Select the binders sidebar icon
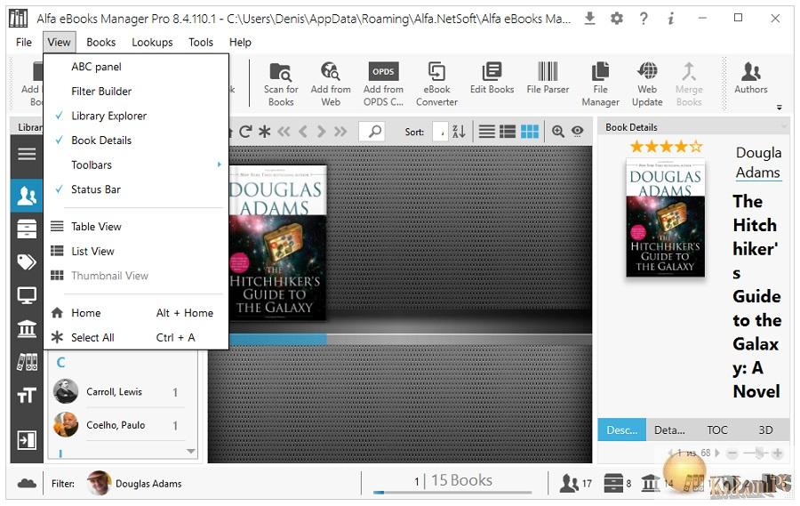Image resolution: width=800 pixels, height=506 pixels. coord(27,362)
